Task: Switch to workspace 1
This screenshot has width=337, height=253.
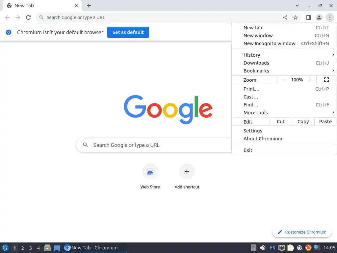Action: point(14,248)
